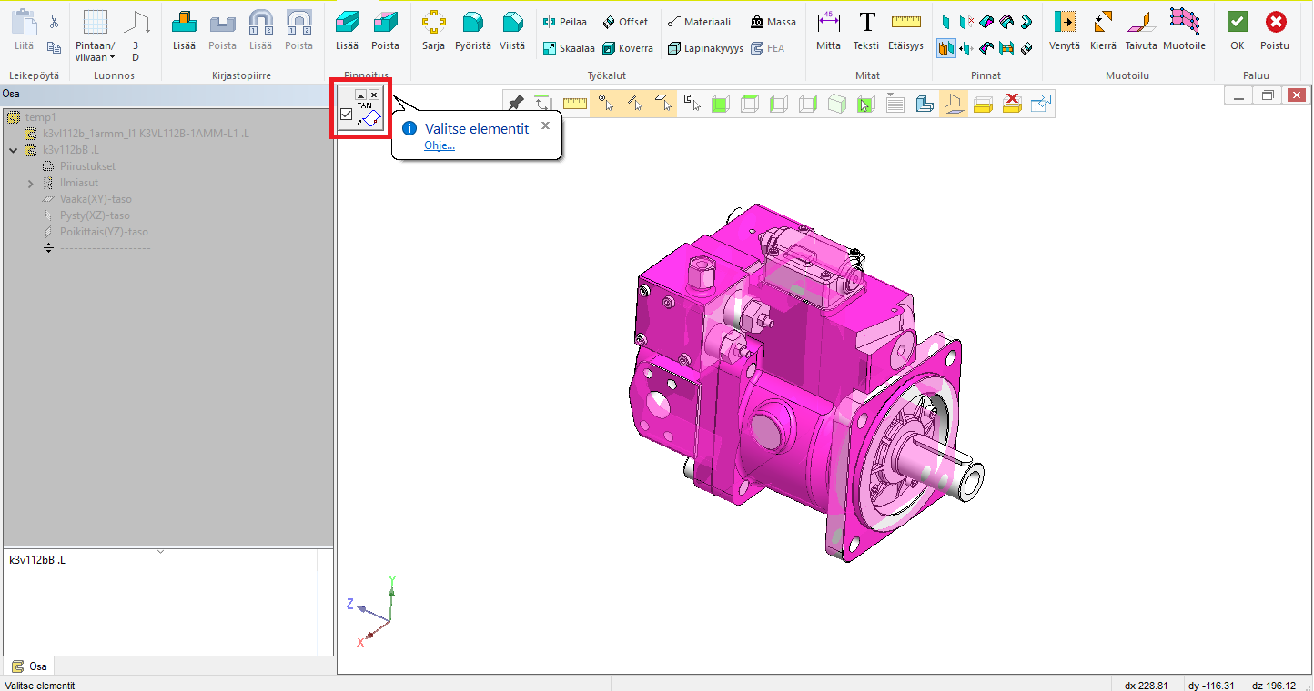Expand the Ilmiasut tree node
This screenshot has width=1314, height=691.
[31, 183]
